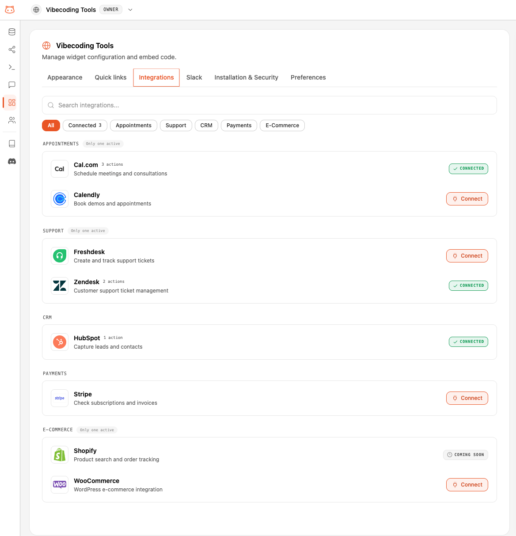Screen dimensions: 516x536
Task: Connect the WooCommerce integration
Action: click(x=467, y=485)
